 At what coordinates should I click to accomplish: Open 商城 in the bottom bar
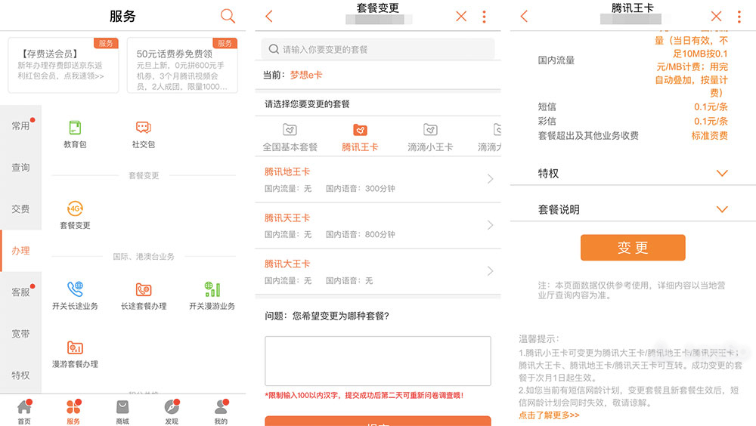122,411
